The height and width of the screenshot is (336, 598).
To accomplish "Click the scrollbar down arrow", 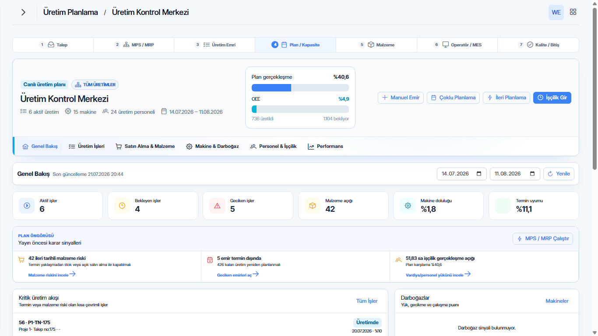I will 594,332.
